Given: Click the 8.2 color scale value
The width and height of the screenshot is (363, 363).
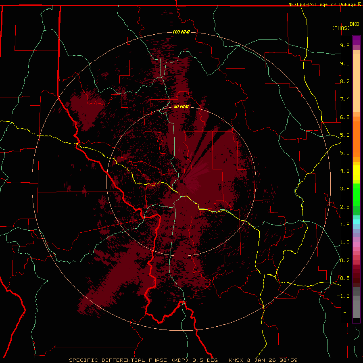Looking at the screenshot, I should point(345,81).
